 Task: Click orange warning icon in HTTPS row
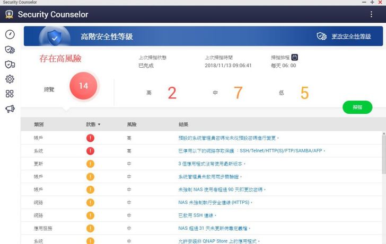(90, 203)
